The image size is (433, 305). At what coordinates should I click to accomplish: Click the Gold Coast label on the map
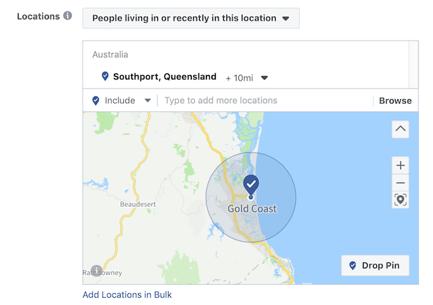[x=252, y=209]
